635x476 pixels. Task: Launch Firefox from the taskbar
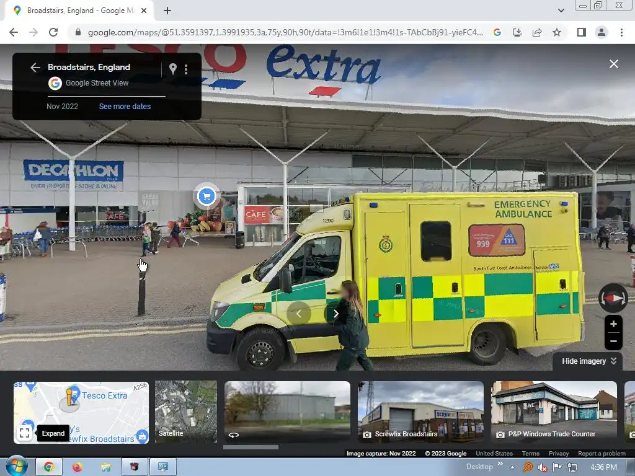pyautogui.click(x=78, y=467)
